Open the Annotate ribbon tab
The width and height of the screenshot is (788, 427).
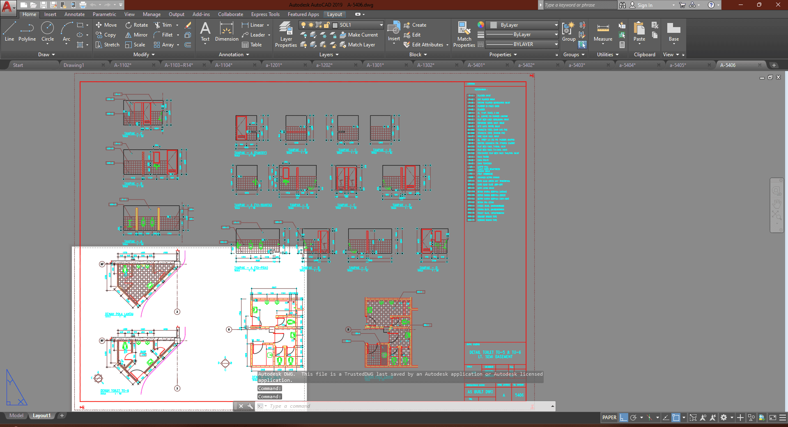click(x=74, y=14)
